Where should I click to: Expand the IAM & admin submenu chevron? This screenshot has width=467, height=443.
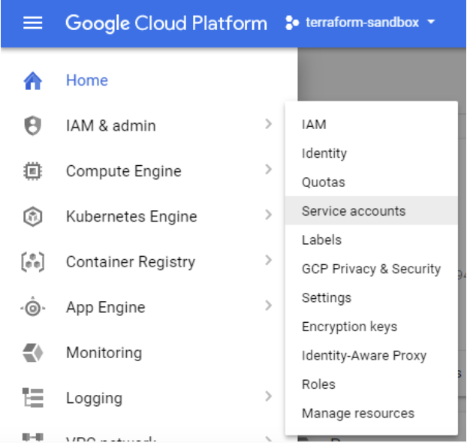(x=268, y=124)
